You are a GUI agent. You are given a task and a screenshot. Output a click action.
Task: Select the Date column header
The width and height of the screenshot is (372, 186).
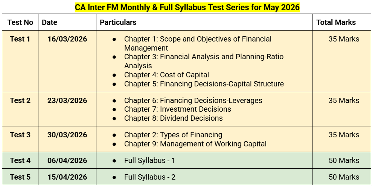tap(50, 22)
